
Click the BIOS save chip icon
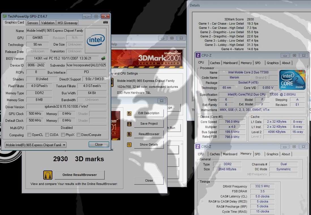click(103, 58)
